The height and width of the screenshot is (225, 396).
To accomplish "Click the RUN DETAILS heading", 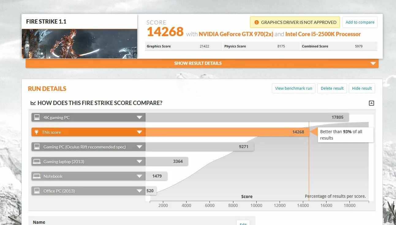I will [47, 89].
